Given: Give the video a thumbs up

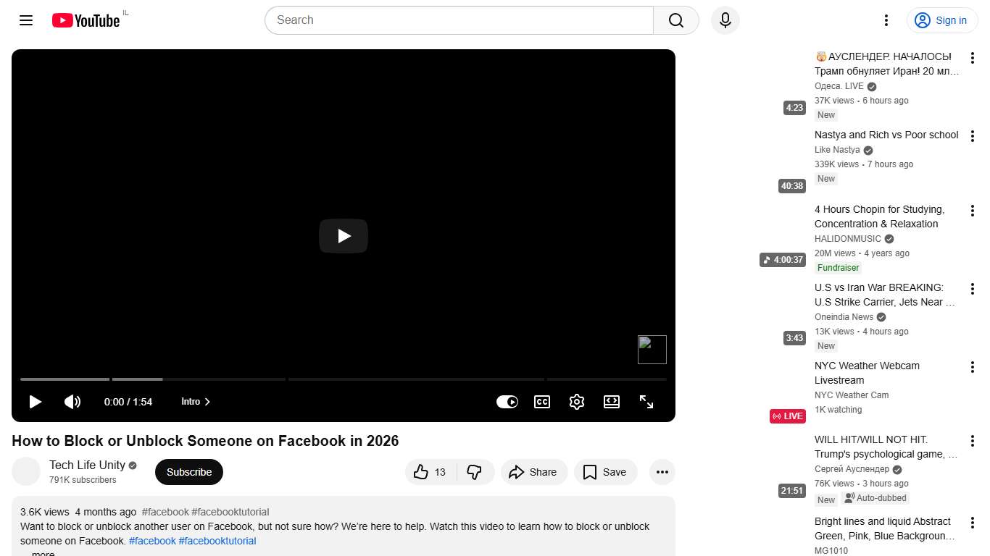Looking at the screenshot, I should coord(429,472).
